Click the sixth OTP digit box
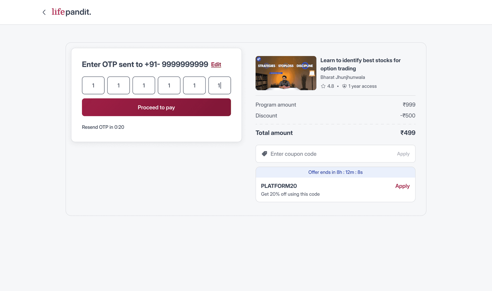 coord(220,85)
